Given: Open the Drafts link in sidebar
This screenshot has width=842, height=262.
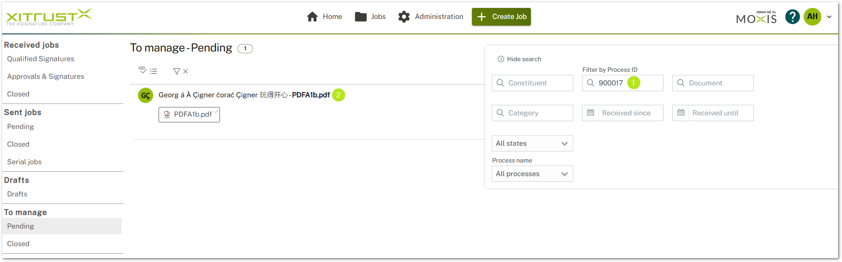Looking at the screenshot, I should [17, 194].
